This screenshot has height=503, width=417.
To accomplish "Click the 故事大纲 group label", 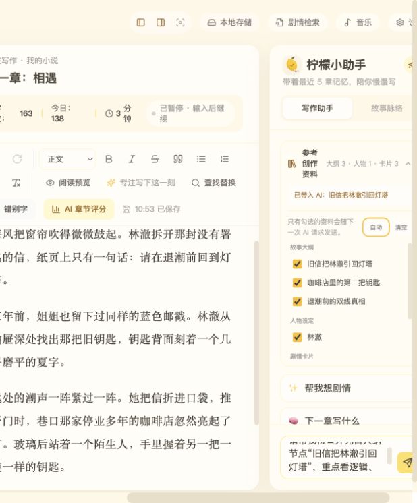I will (x=302, y=247).
